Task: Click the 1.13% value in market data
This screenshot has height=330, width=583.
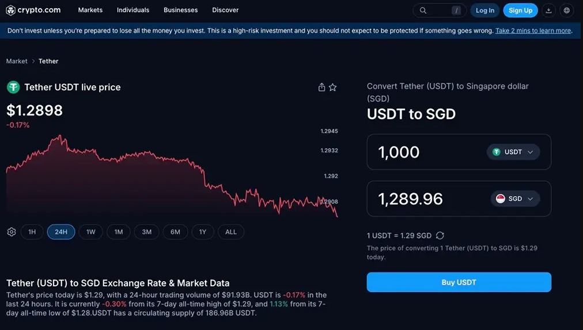Action: click(278, 304)
